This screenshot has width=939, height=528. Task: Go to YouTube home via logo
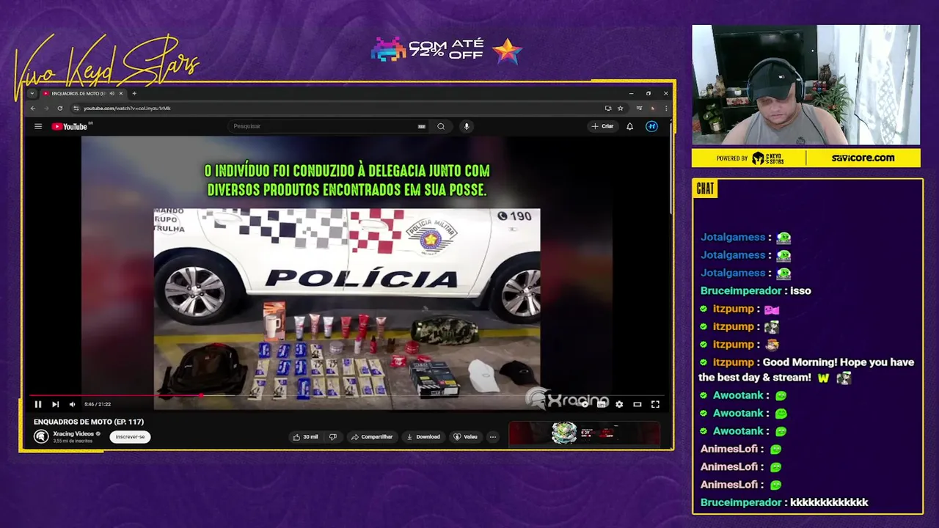point(70,126)
